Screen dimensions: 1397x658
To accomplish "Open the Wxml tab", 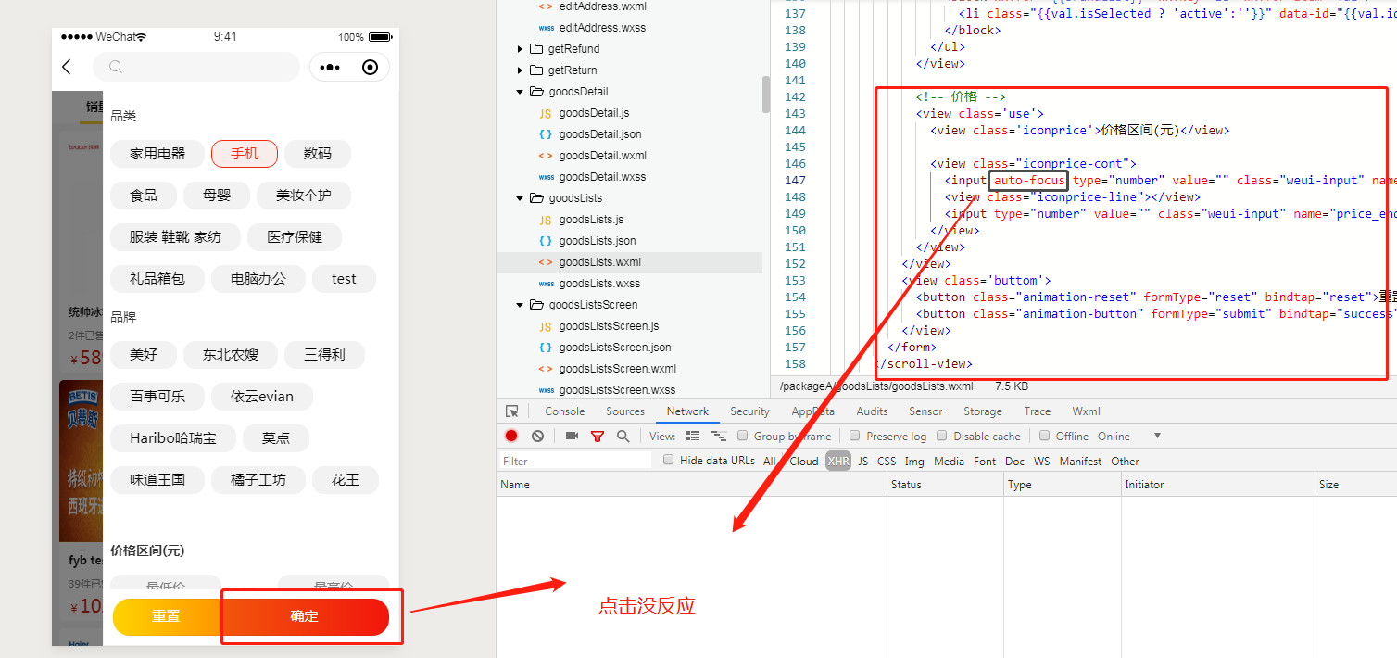I will pyautogui.click(x=1086, y=411).
